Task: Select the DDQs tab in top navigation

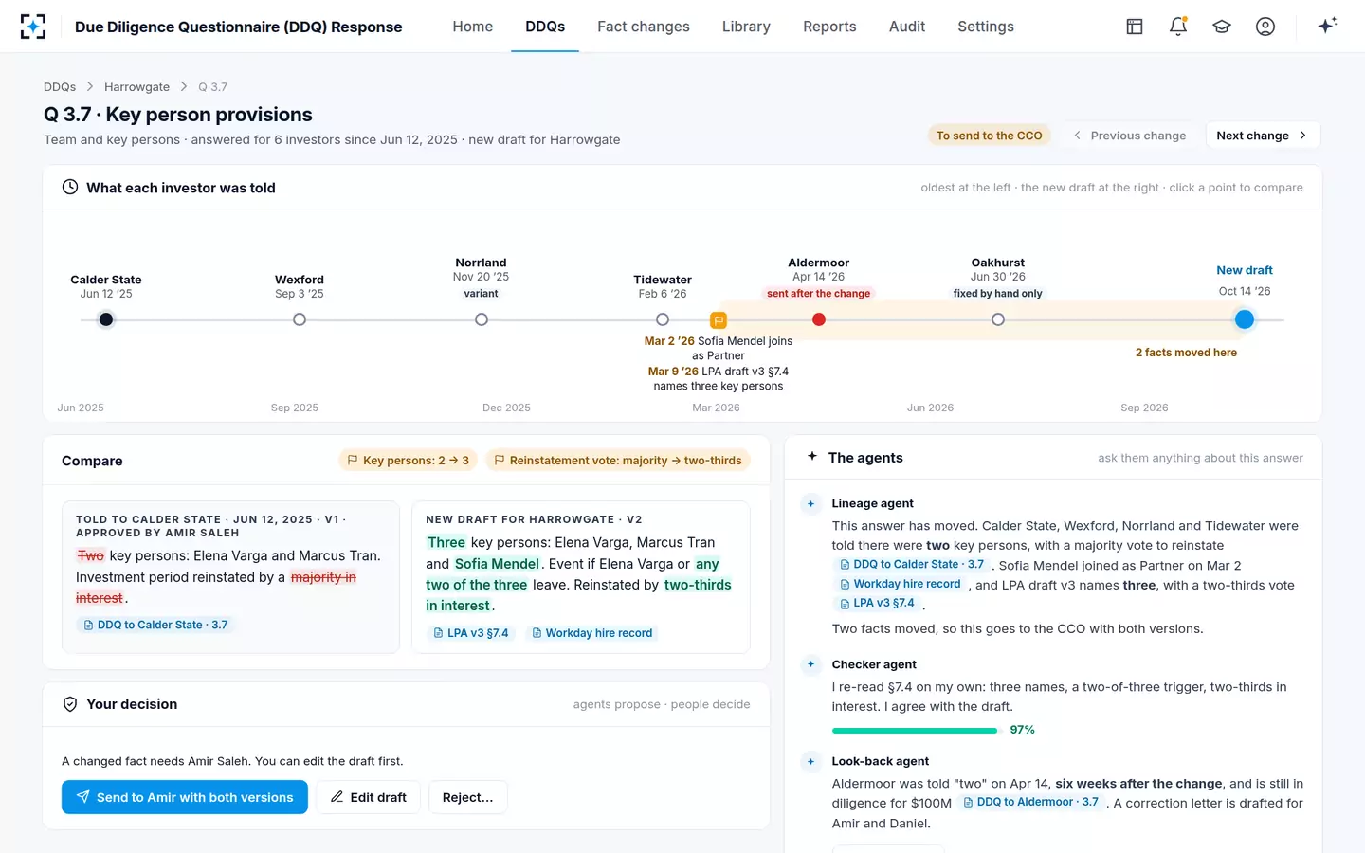Action: (x=545, y=27)
